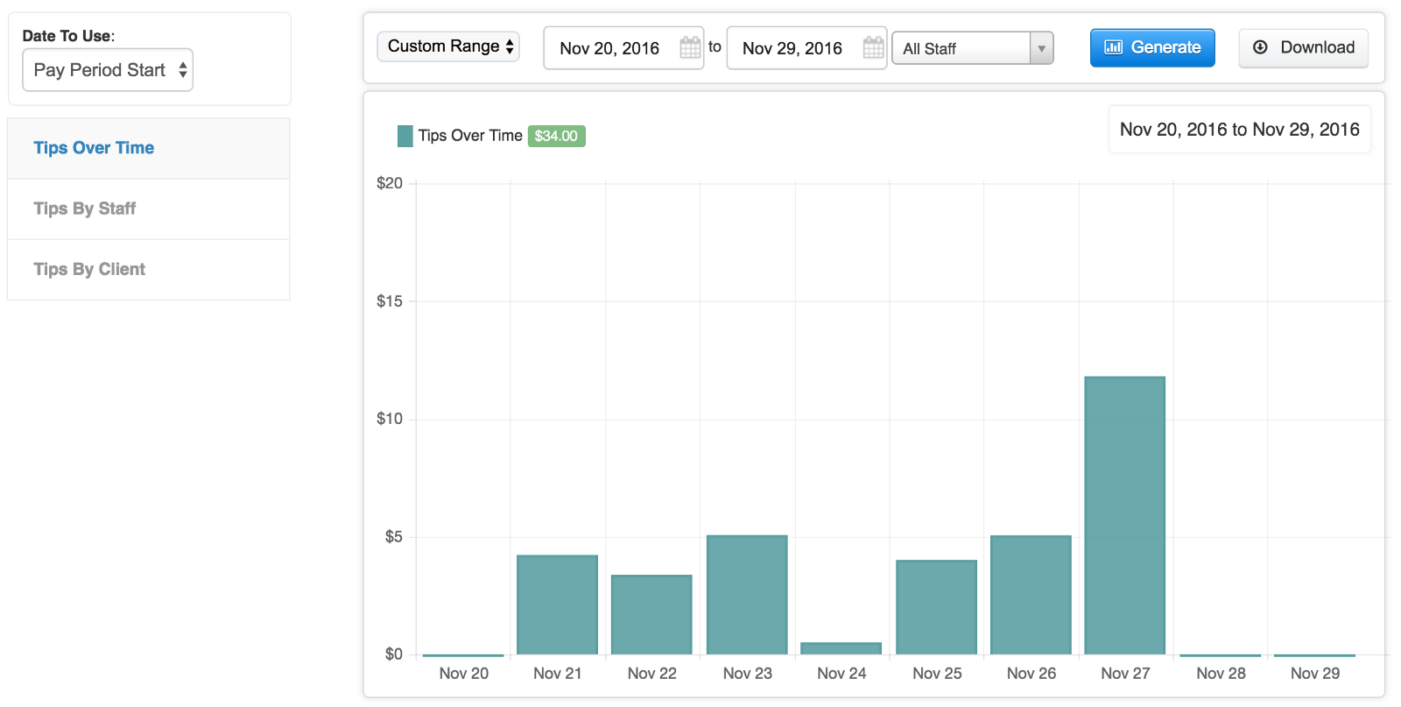Click the $15 y-axis label
Viewport: 1401px width, 707px height.
coord(390,301)
